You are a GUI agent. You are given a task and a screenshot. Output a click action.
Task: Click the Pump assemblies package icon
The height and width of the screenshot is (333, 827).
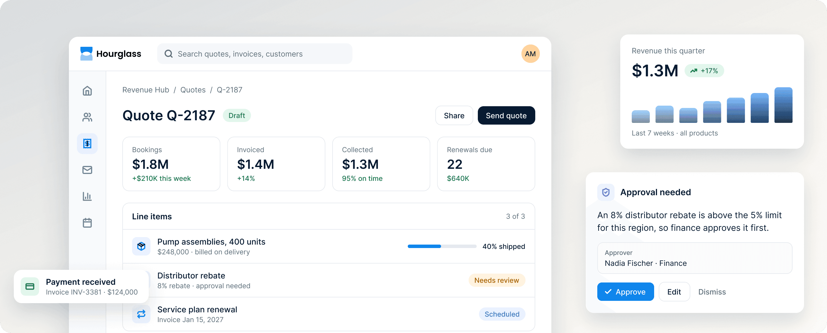click(x=141, y=246)
